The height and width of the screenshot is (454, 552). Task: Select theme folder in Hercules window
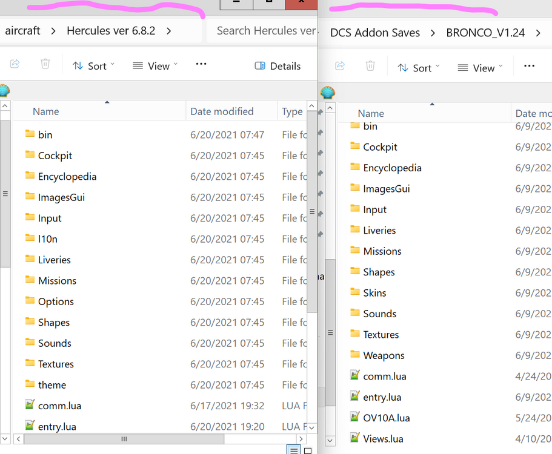point(52,385)
